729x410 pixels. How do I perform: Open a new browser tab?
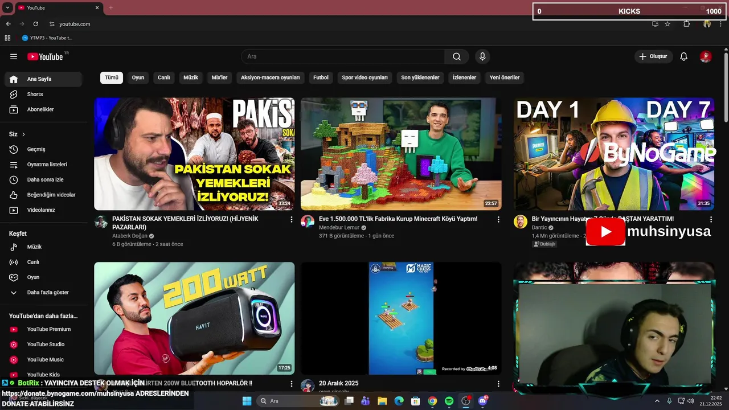[110, 8]
